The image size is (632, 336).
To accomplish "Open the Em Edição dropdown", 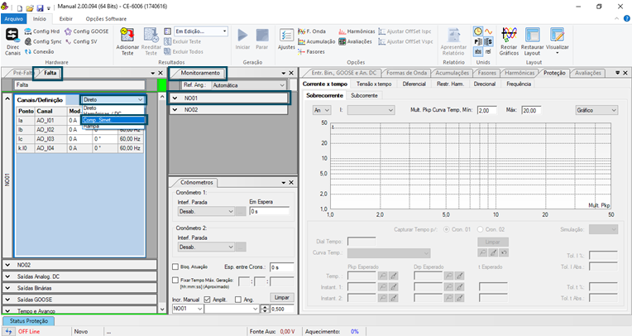I will tap(201, 31).
